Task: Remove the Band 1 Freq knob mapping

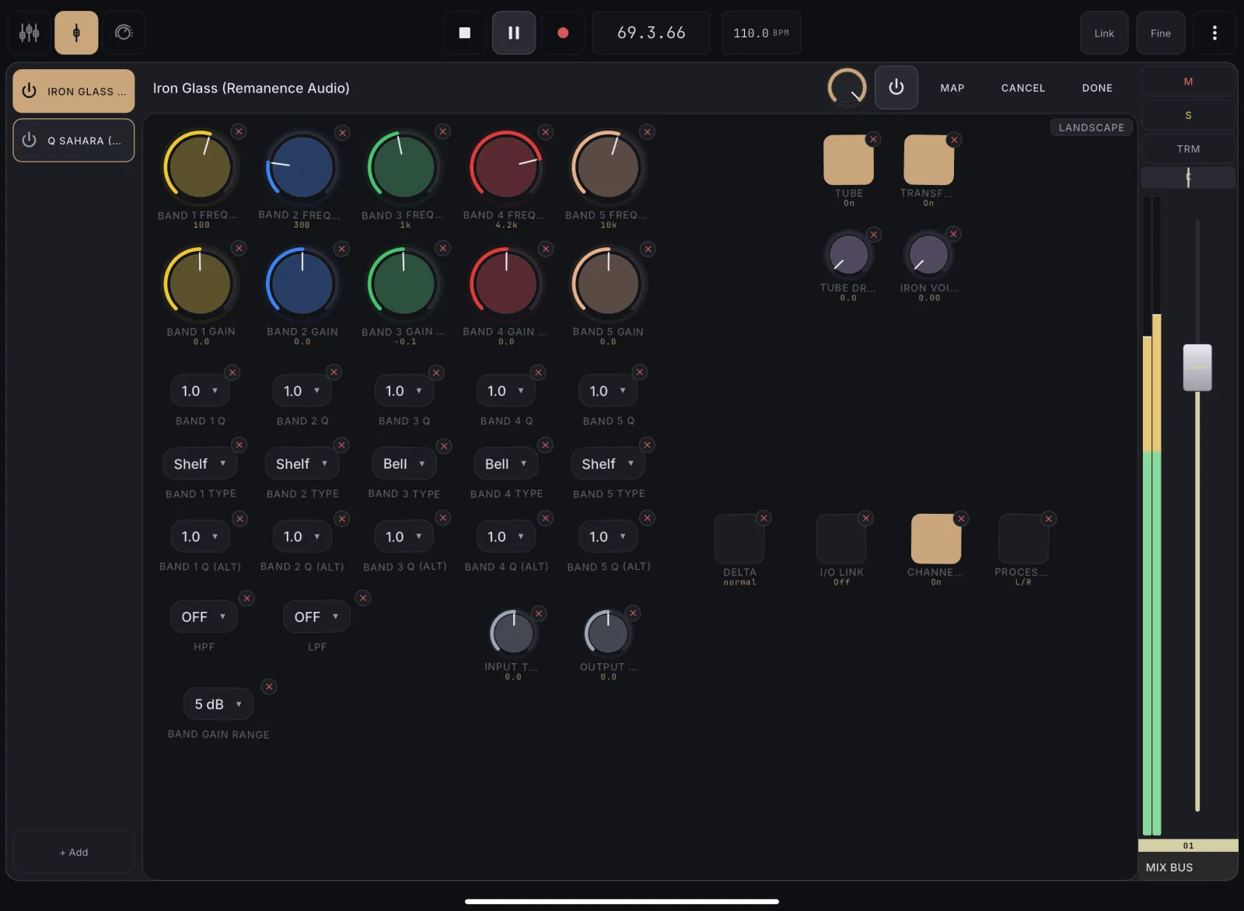Action: click(x=239, y=131)
